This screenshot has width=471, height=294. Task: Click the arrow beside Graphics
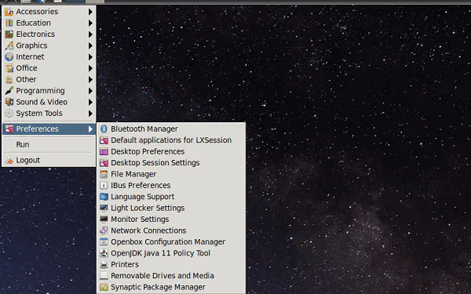click(90, 46)
